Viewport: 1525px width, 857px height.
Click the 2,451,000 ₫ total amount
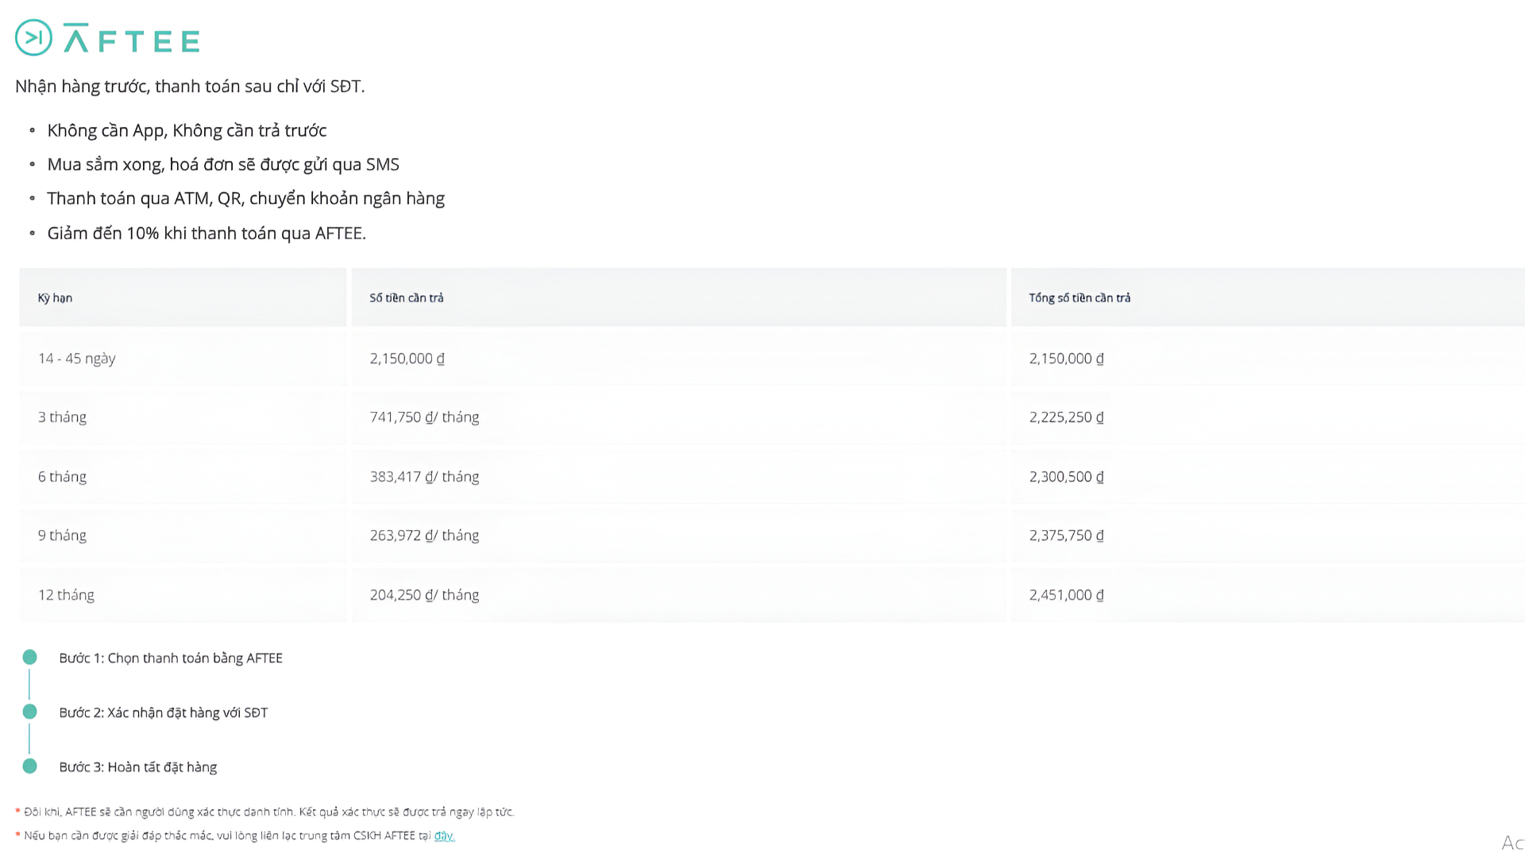click(1066, 595)
